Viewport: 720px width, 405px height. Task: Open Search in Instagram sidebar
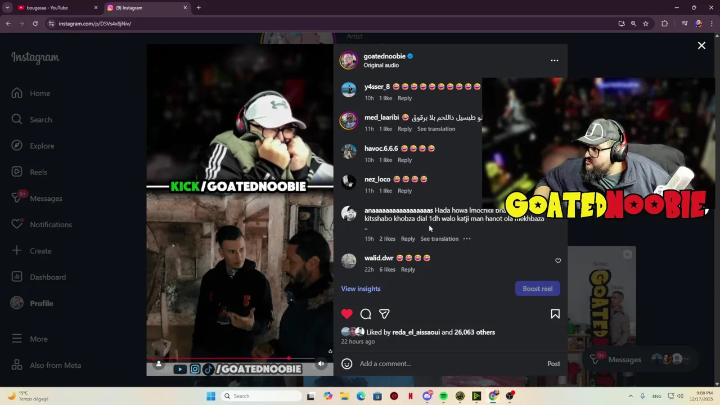click(x=32, y=119)
